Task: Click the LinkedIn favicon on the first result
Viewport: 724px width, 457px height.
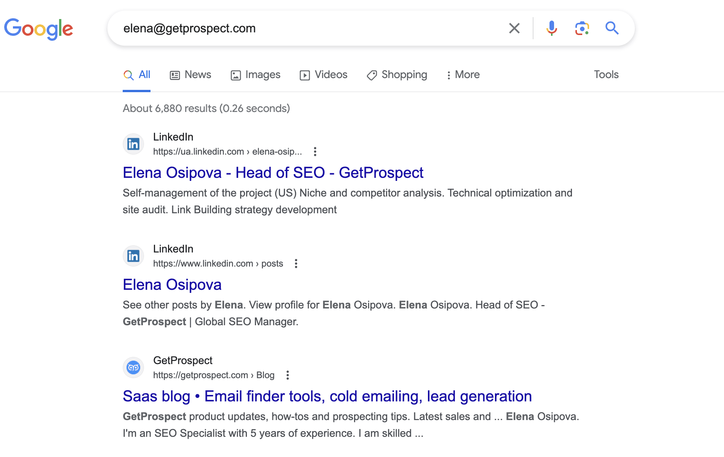Action: pos(133,144)
